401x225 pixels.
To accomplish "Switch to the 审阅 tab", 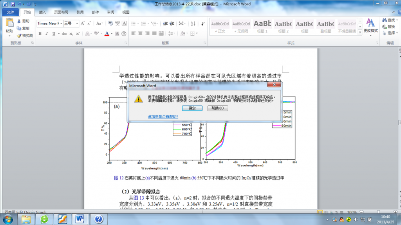I will [x=111, y=12].
